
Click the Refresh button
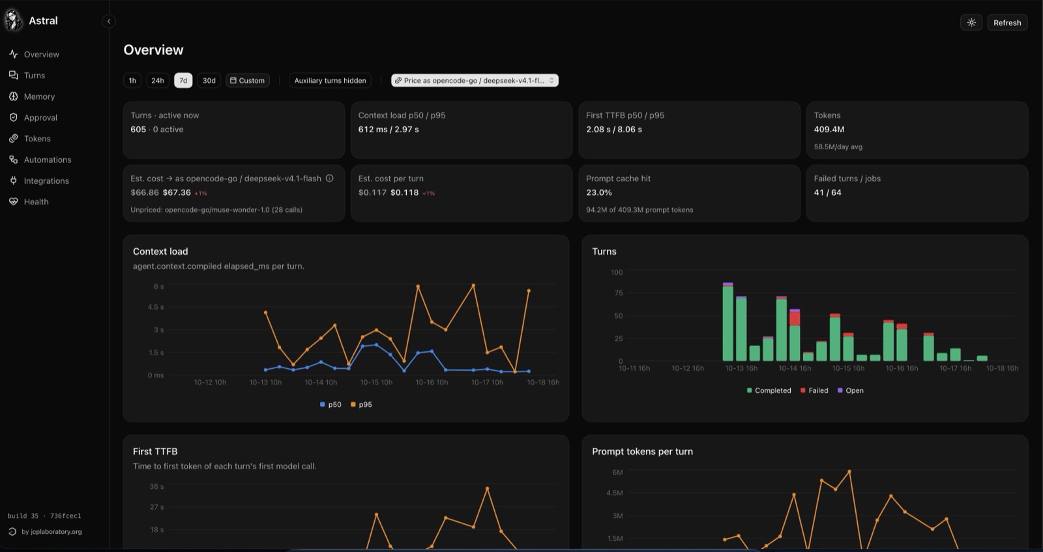[1007, 22]
